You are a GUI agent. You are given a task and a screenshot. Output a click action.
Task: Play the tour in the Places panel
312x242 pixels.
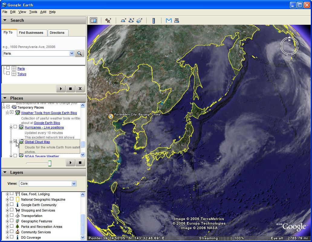point(70,163)
